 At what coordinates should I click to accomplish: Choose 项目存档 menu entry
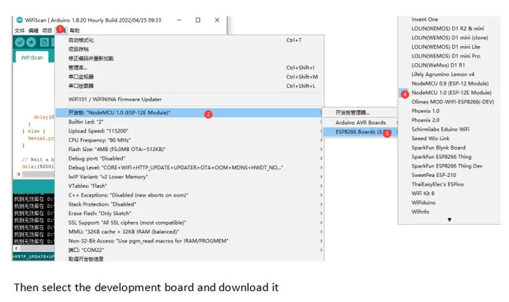[189, 49]
